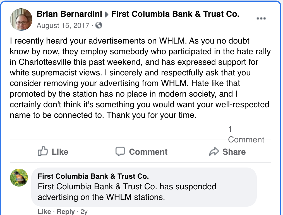
Task: Click the 2y comment timestamp
Action: (84, 212)
